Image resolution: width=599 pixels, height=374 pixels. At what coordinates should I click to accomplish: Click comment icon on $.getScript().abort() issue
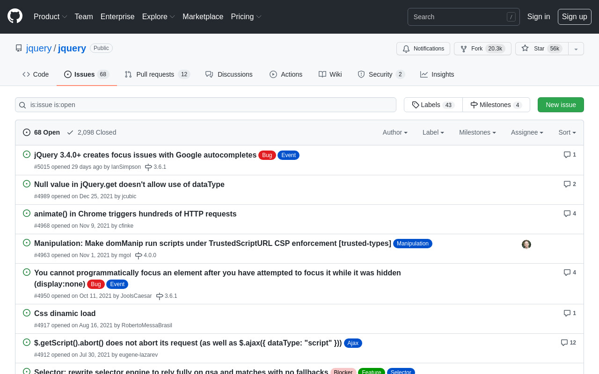point(564,343)
